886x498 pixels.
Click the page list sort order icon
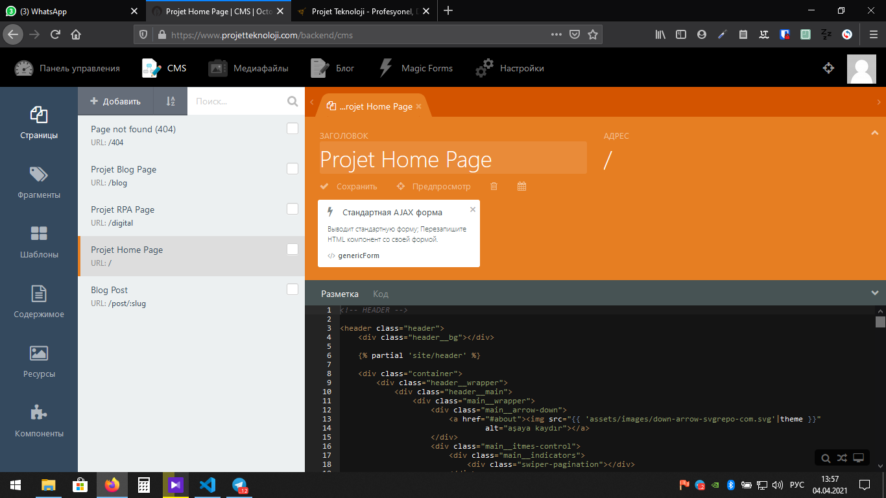coord(171,101)
